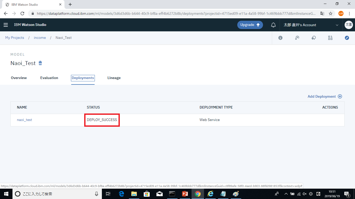Click the compass navigation icon
This screenshot has height=199, width=355.
347,38
